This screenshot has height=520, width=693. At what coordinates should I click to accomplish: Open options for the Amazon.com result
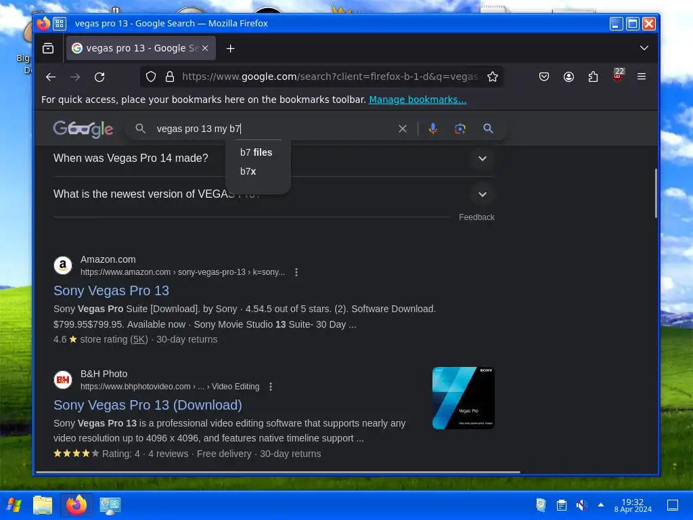pyautogui.click(x=296, y=272)
